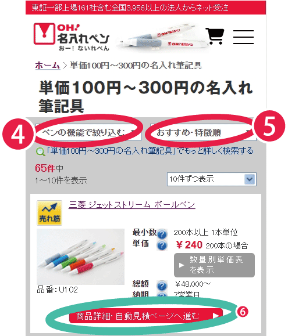288x336 pixels.
Task: Click the help icon next to 最小数
Action: [162, 234]
